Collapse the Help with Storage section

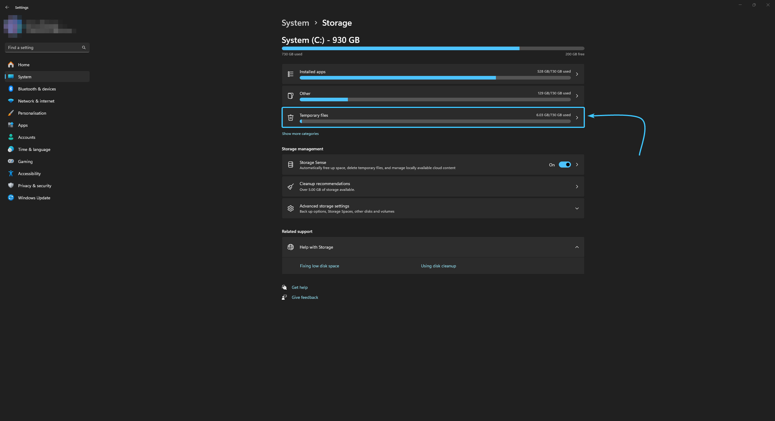coord(577,247)
